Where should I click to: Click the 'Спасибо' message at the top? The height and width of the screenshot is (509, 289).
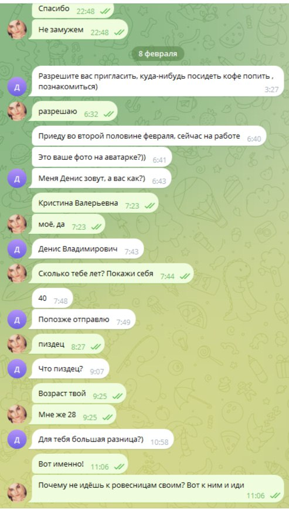(x=73, y=10)
